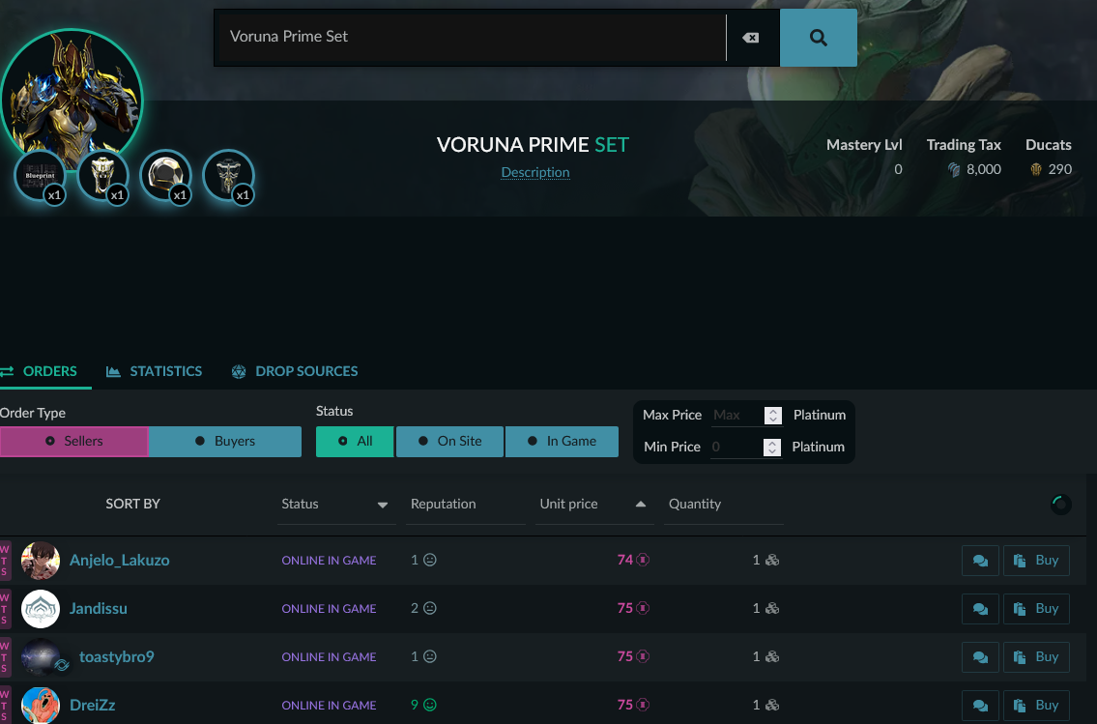This screenshot has height=724, width=1097.
Task: Choose the On Site status filter
Action: (x=449, y=442)
